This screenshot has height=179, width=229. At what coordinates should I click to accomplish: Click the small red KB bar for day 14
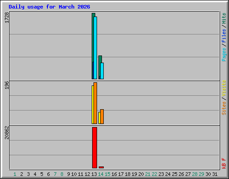tap(101, 167)
